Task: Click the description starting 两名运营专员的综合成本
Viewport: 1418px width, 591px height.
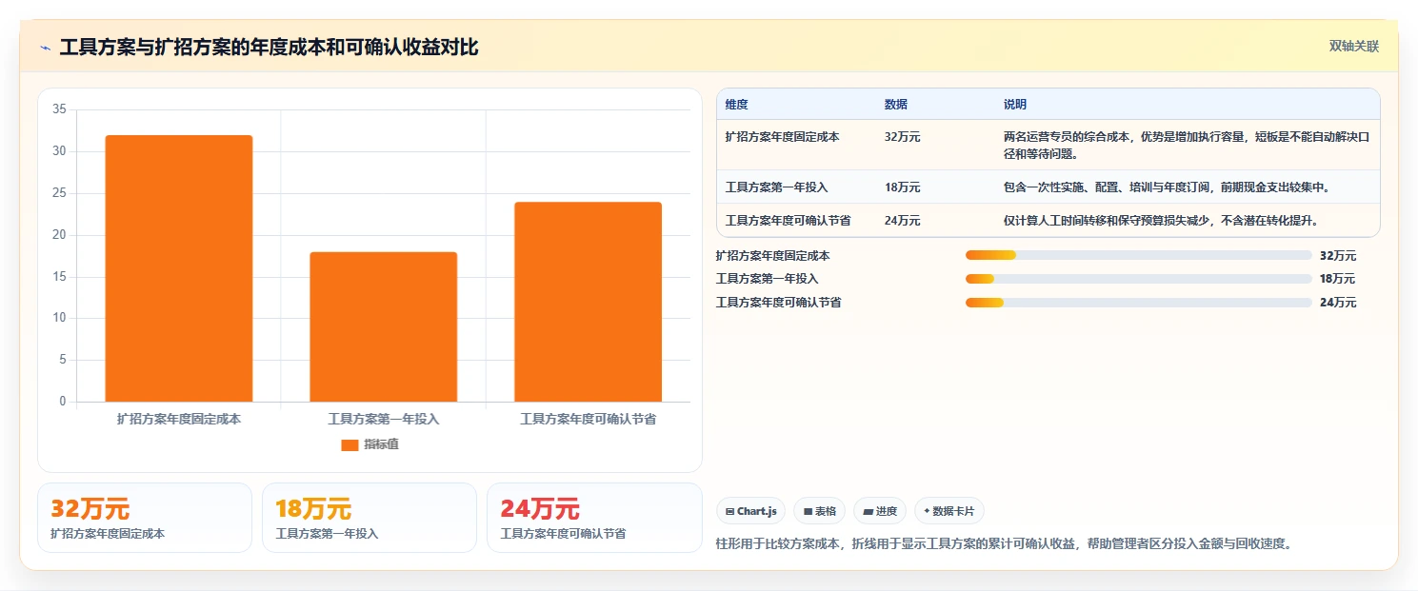Action: pyautogui.click(x=1186, y=146)
